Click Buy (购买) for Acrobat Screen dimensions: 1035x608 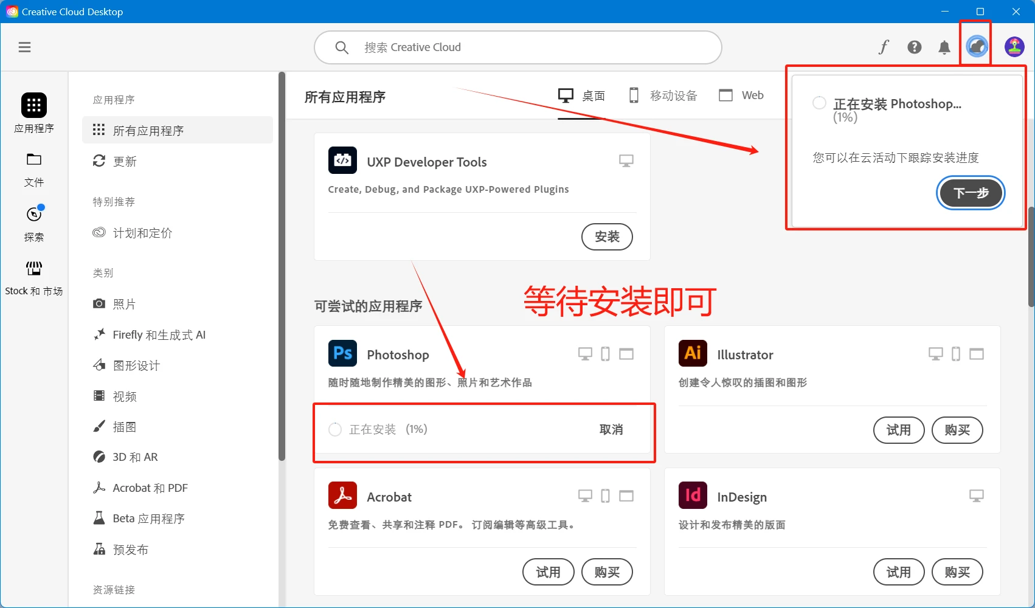pos(607,572)
